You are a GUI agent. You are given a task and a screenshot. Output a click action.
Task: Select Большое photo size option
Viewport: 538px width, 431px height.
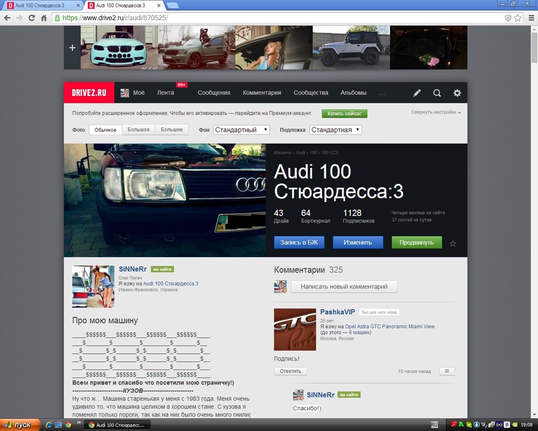(x=138, y=130)
